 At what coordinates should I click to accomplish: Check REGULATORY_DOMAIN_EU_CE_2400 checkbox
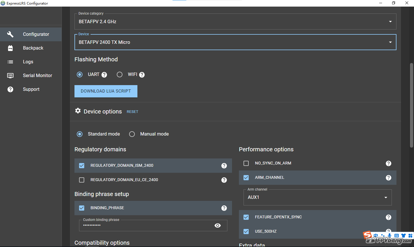pos(82,180)
